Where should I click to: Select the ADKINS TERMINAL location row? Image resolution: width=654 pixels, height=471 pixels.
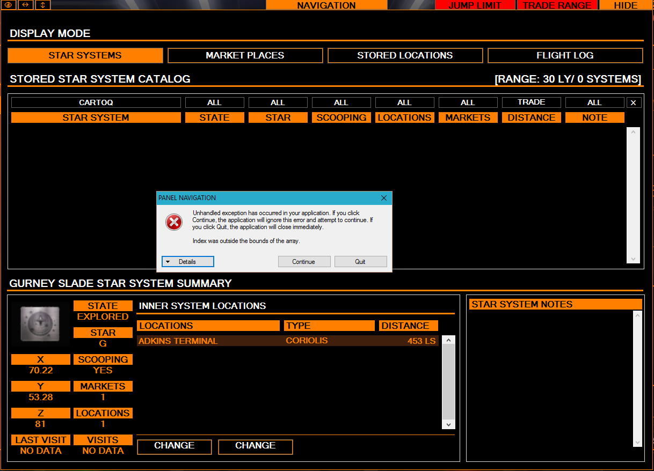[288, 341]
